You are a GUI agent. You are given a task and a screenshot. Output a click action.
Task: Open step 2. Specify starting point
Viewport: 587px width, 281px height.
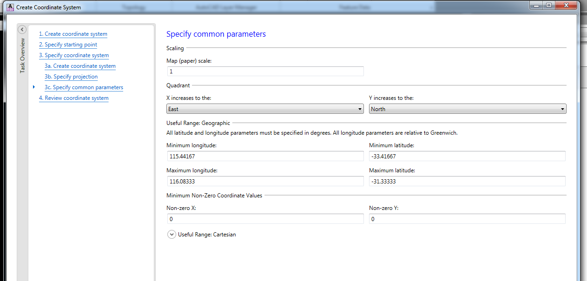(x=68, y=45)
